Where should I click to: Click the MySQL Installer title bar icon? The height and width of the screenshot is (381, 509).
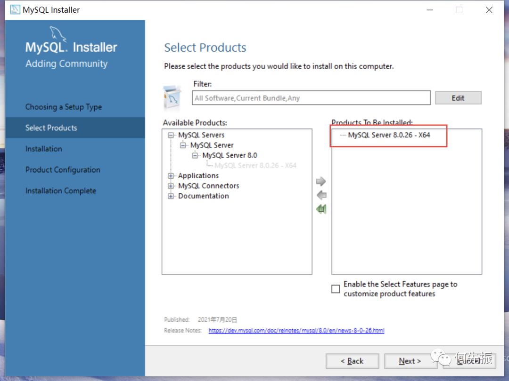[15, 10]
